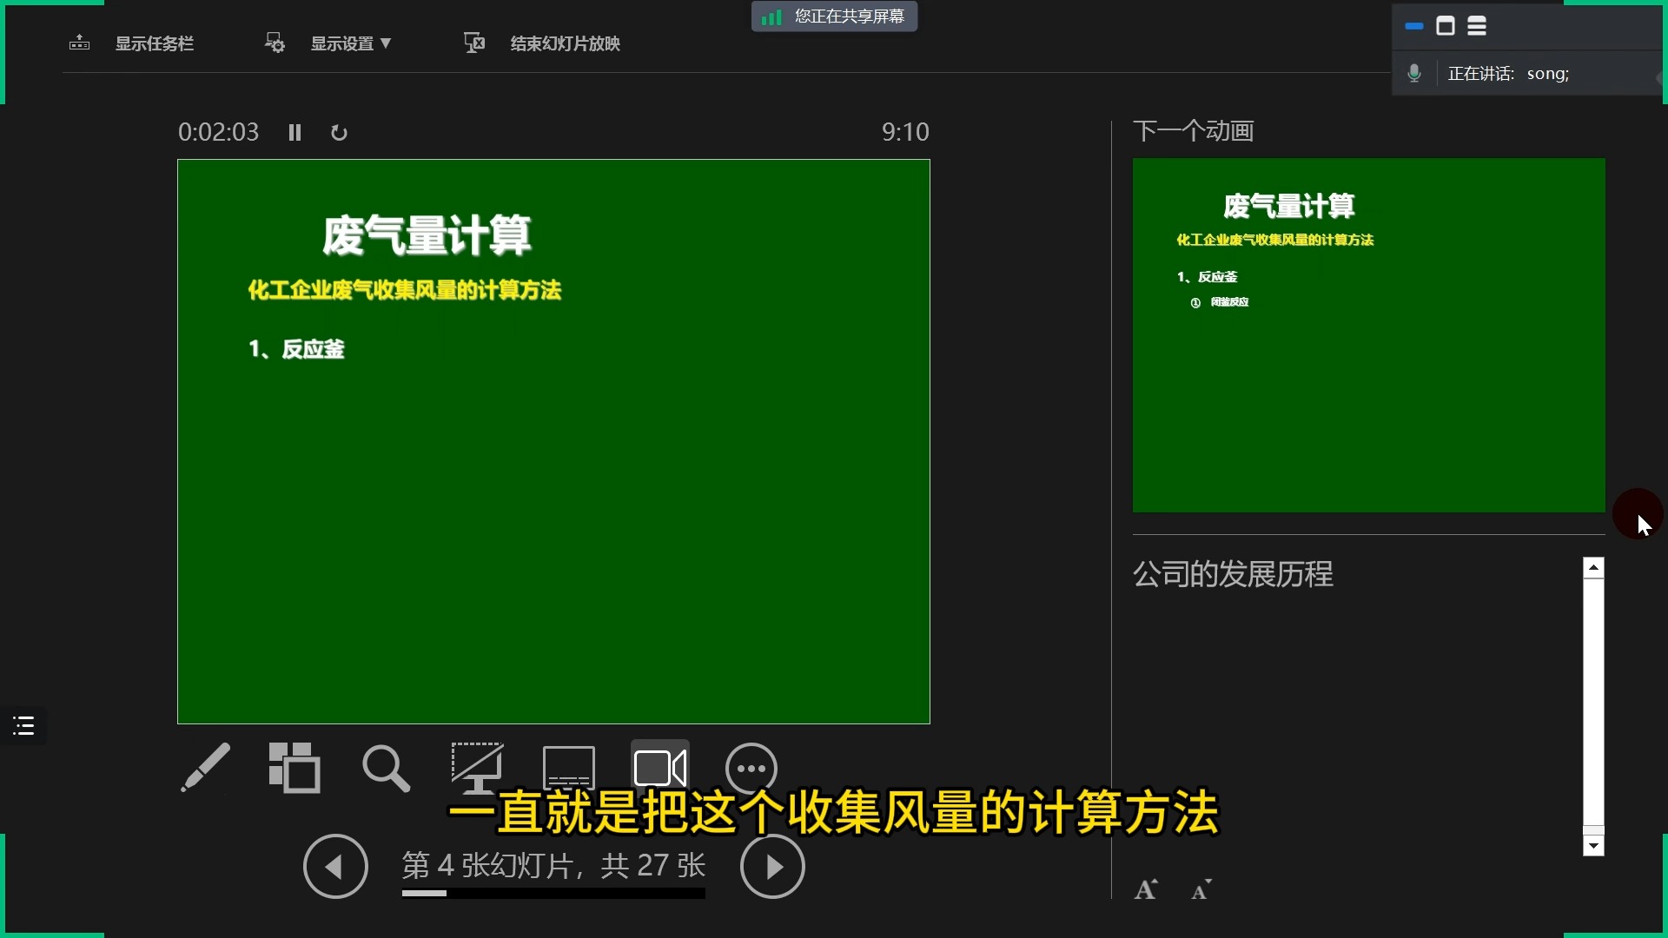Screen dimensions: 1668x938
Task: Toggle subtitles in presenter view
Action: [x=569, y=768]
